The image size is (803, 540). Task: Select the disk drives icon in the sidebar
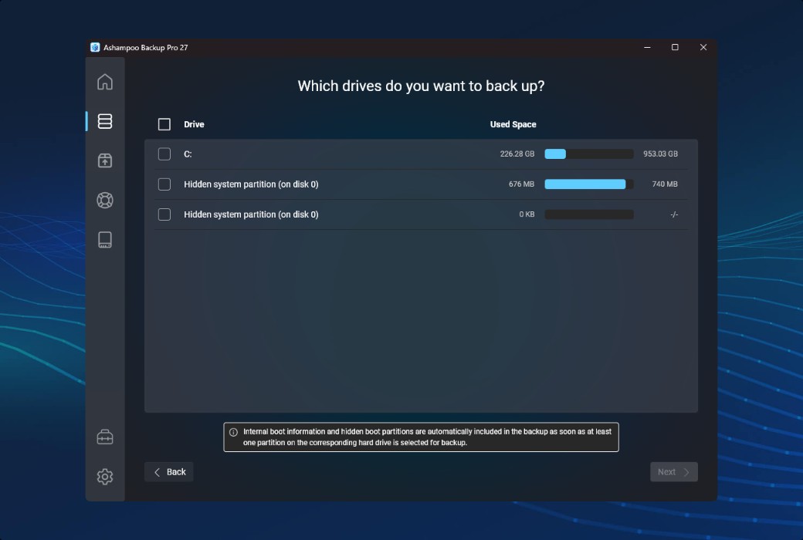pos(105,240)
